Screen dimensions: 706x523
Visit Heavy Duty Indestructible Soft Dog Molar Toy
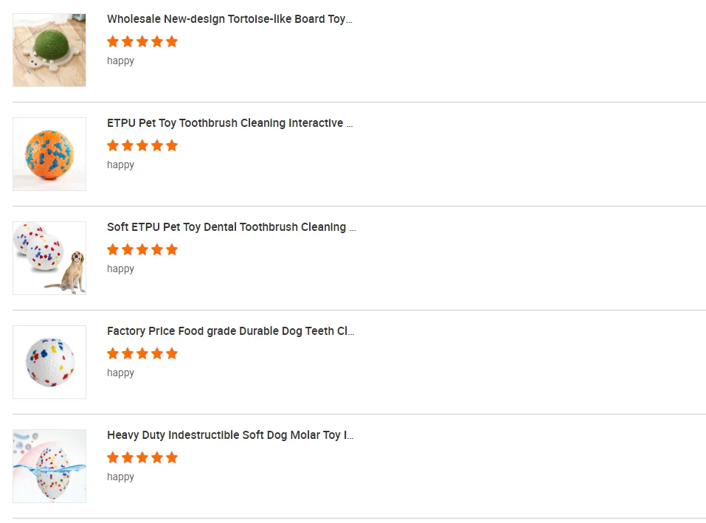[x=230, y=435]
